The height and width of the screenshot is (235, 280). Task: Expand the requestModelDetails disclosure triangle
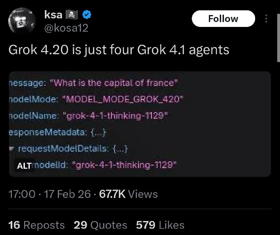[x=12, y=149]
